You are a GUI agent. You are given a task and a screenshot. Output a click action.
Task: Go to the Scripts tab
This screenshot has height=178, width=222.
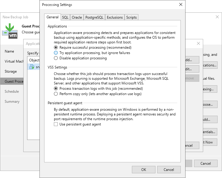tap(131, 17)
